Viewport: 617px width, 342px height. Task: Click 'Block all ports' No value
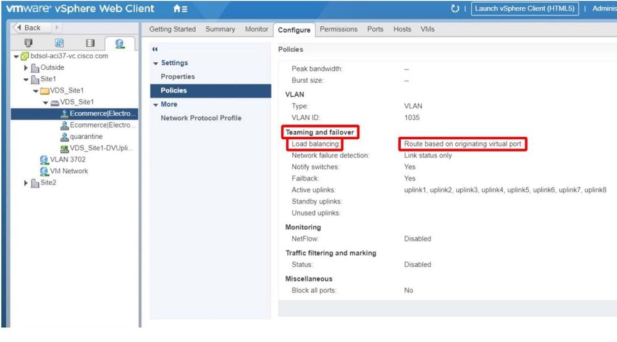pos(408,291)
